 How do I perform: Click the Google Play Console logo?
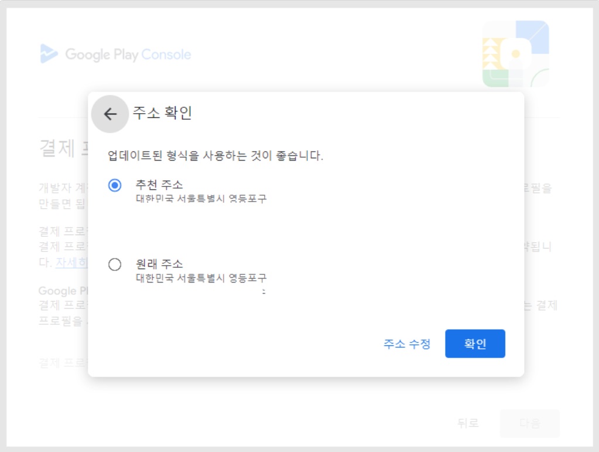point(116,54)
